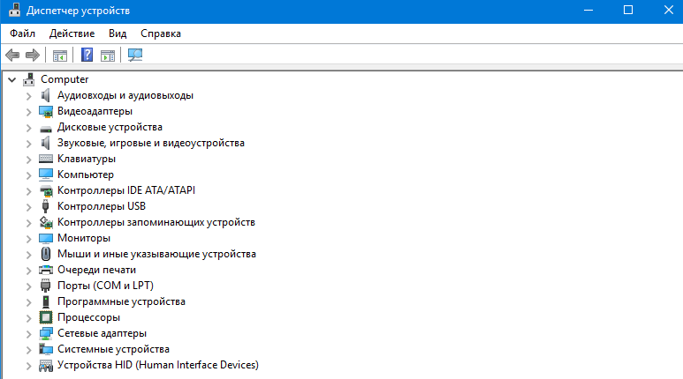The width and height of the screenshot is (683, 379).
Task: Click the Device Manager title bar icon
Action: [15, 11]
